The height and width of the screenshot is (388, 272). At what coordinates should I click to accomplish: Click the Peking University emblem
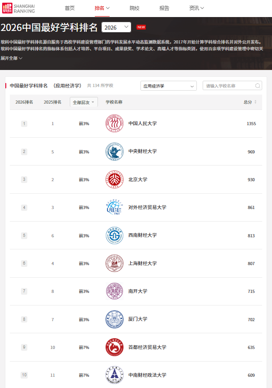[x=114, y=179]
